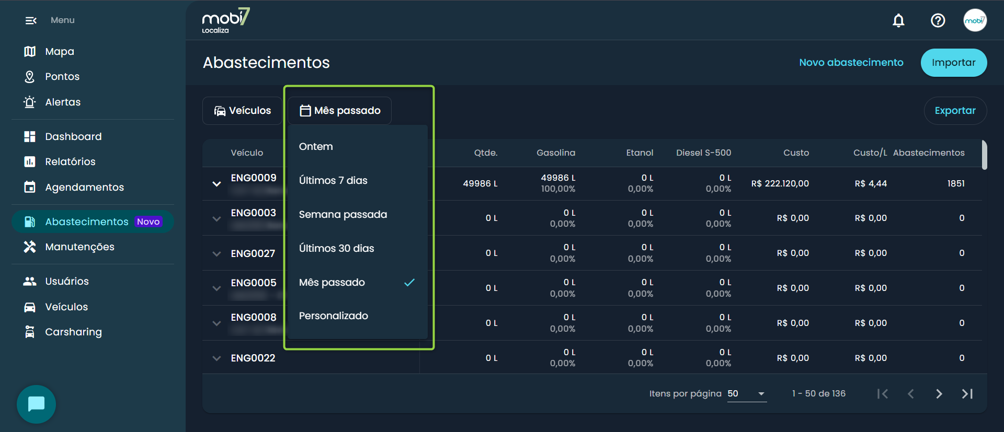Open items per page dropdown

(747, 394)
